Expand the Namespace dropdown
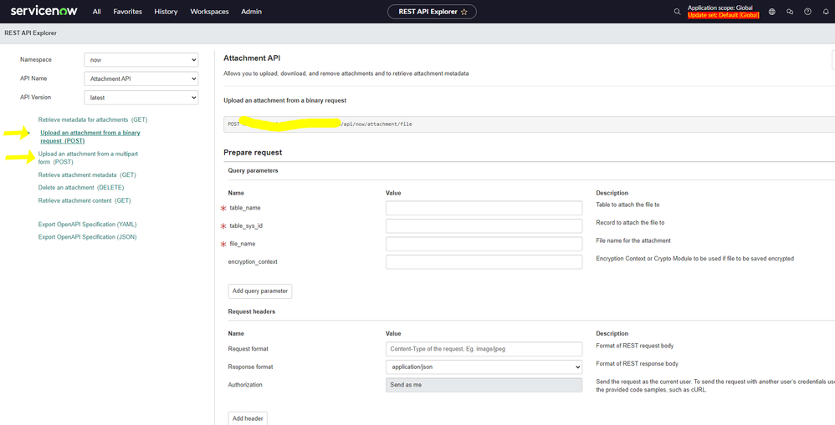The height and width of the screenshot is (425, 835). click(x=141, y=60)
